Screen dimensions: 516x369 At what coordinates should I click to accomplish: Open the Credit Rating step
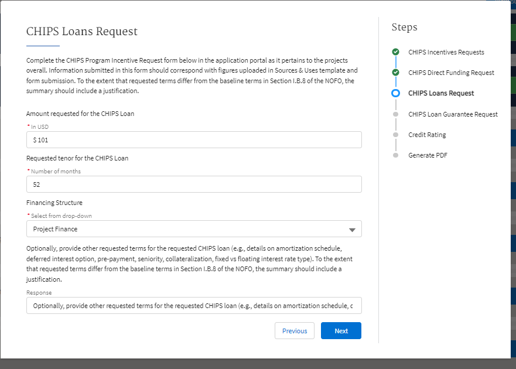[x=427, y=135]
